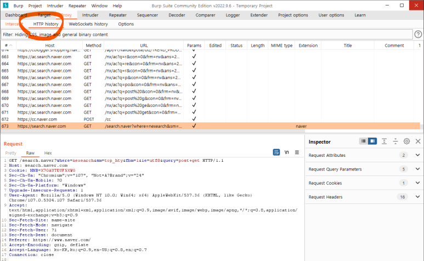Select the Pretty request view tab
The height and width of the screenshot is (261, 424).
point(11,153)
